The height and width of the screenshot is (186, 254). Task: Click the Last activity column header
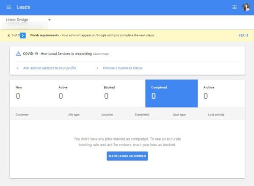[216, 114]
